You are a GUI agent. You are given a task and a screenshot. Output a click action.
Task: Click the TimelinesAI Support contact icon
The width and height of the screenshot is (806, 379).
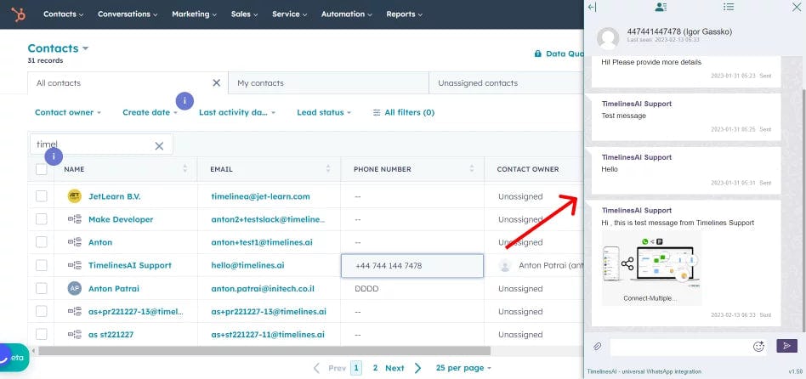click(x=75, y=265)
